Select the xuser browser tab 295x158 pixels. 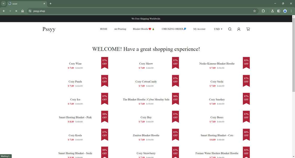[26, 4]
